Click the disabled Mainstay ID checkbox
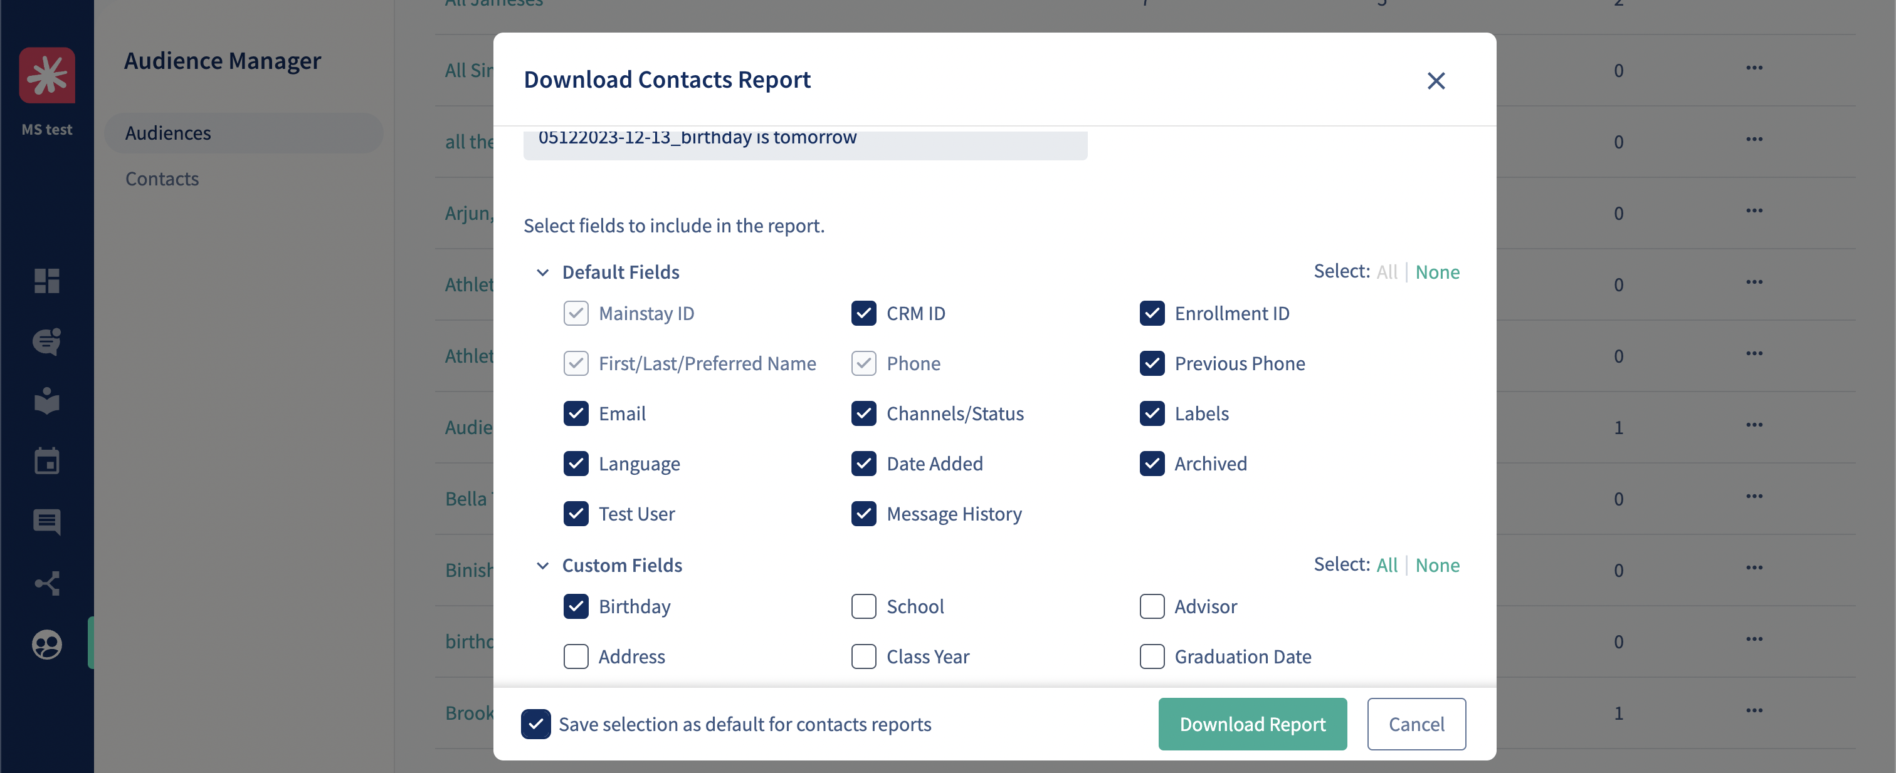Screen dimensions: 1896x773 click(576, 313)
